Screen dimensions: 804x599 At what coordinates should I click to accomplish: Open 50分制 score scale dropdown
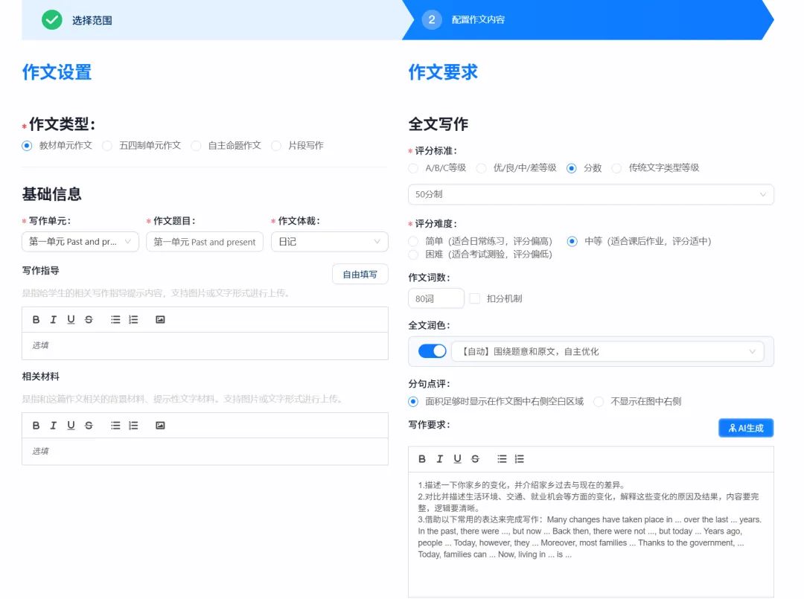tap(590, 194)
